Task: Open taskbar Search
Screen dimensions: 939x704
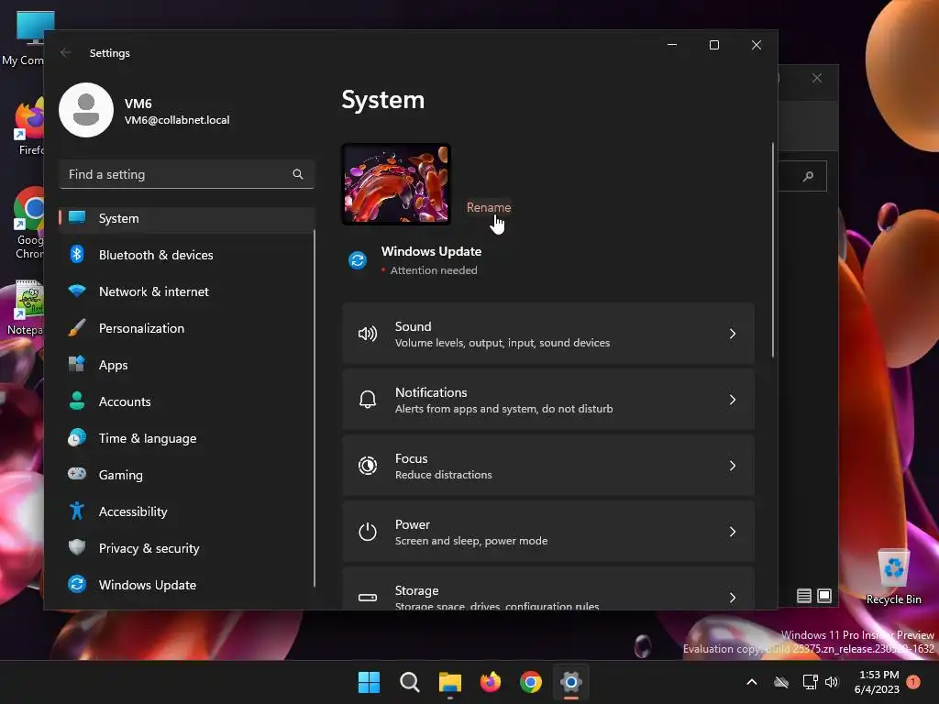Action: pyautogui.click(x=410, y=682)
